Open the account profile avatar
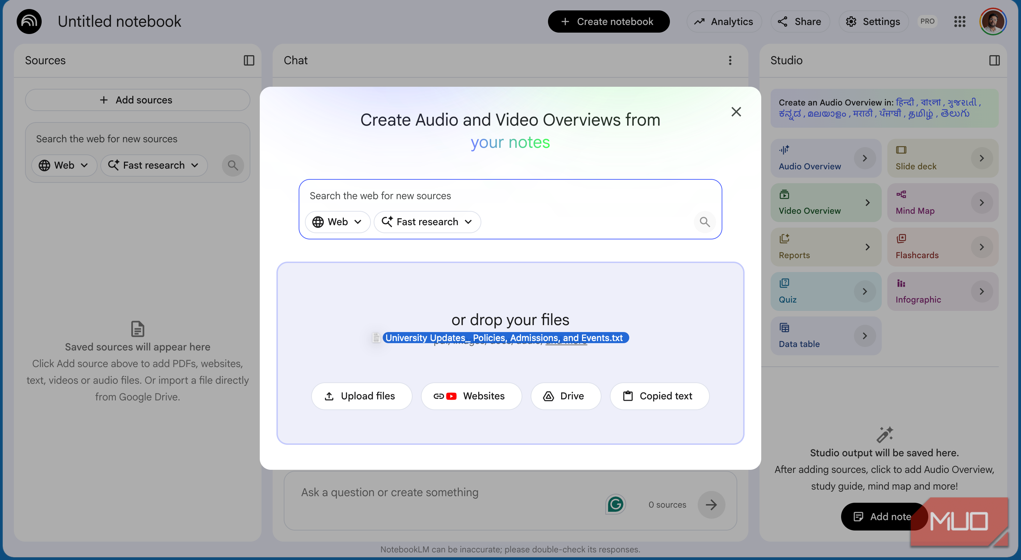This screenshot has height=560, width=1021. (993, 22)
